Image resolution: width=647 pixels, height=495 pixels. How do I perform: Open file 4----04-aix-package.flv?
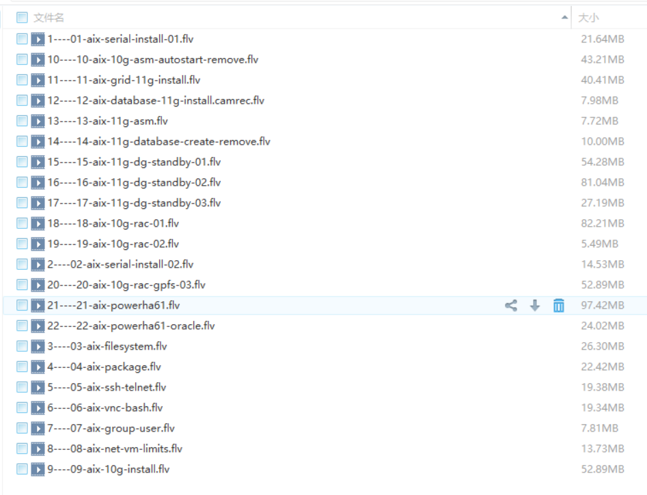pos(104,367)
